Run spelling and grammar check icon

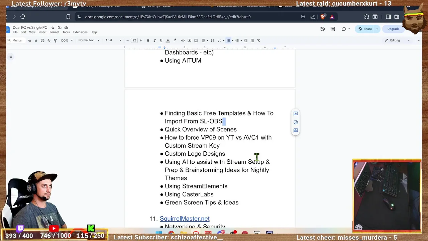tap(49, 41)
